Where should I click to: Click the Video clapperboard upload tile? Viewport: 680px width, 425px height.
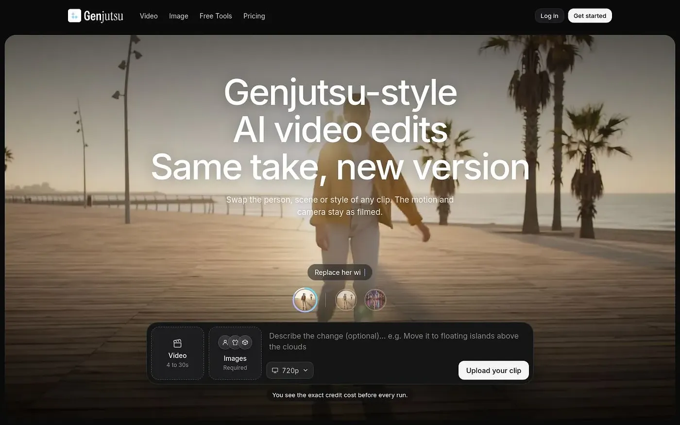pos(177,353)
